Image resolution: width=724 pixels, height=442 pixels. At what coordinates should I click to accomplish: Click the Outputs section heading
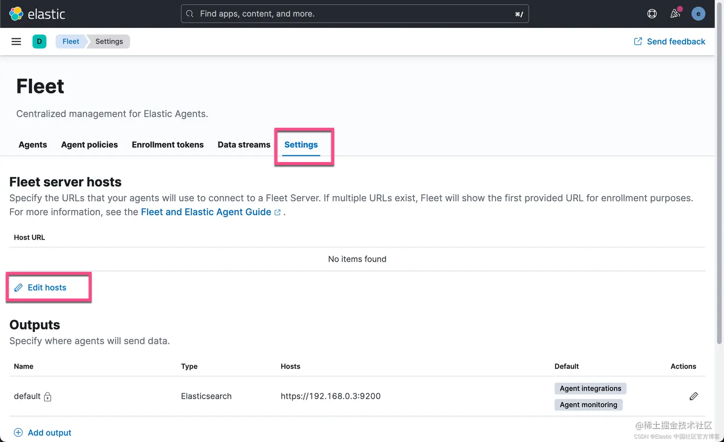pos(34,325)
